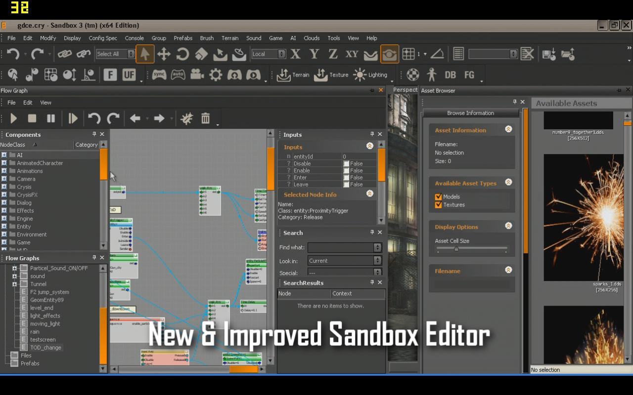Expand the Tunnel flow graph folder
The image size is (633, 395).
(x=14, y=284)
